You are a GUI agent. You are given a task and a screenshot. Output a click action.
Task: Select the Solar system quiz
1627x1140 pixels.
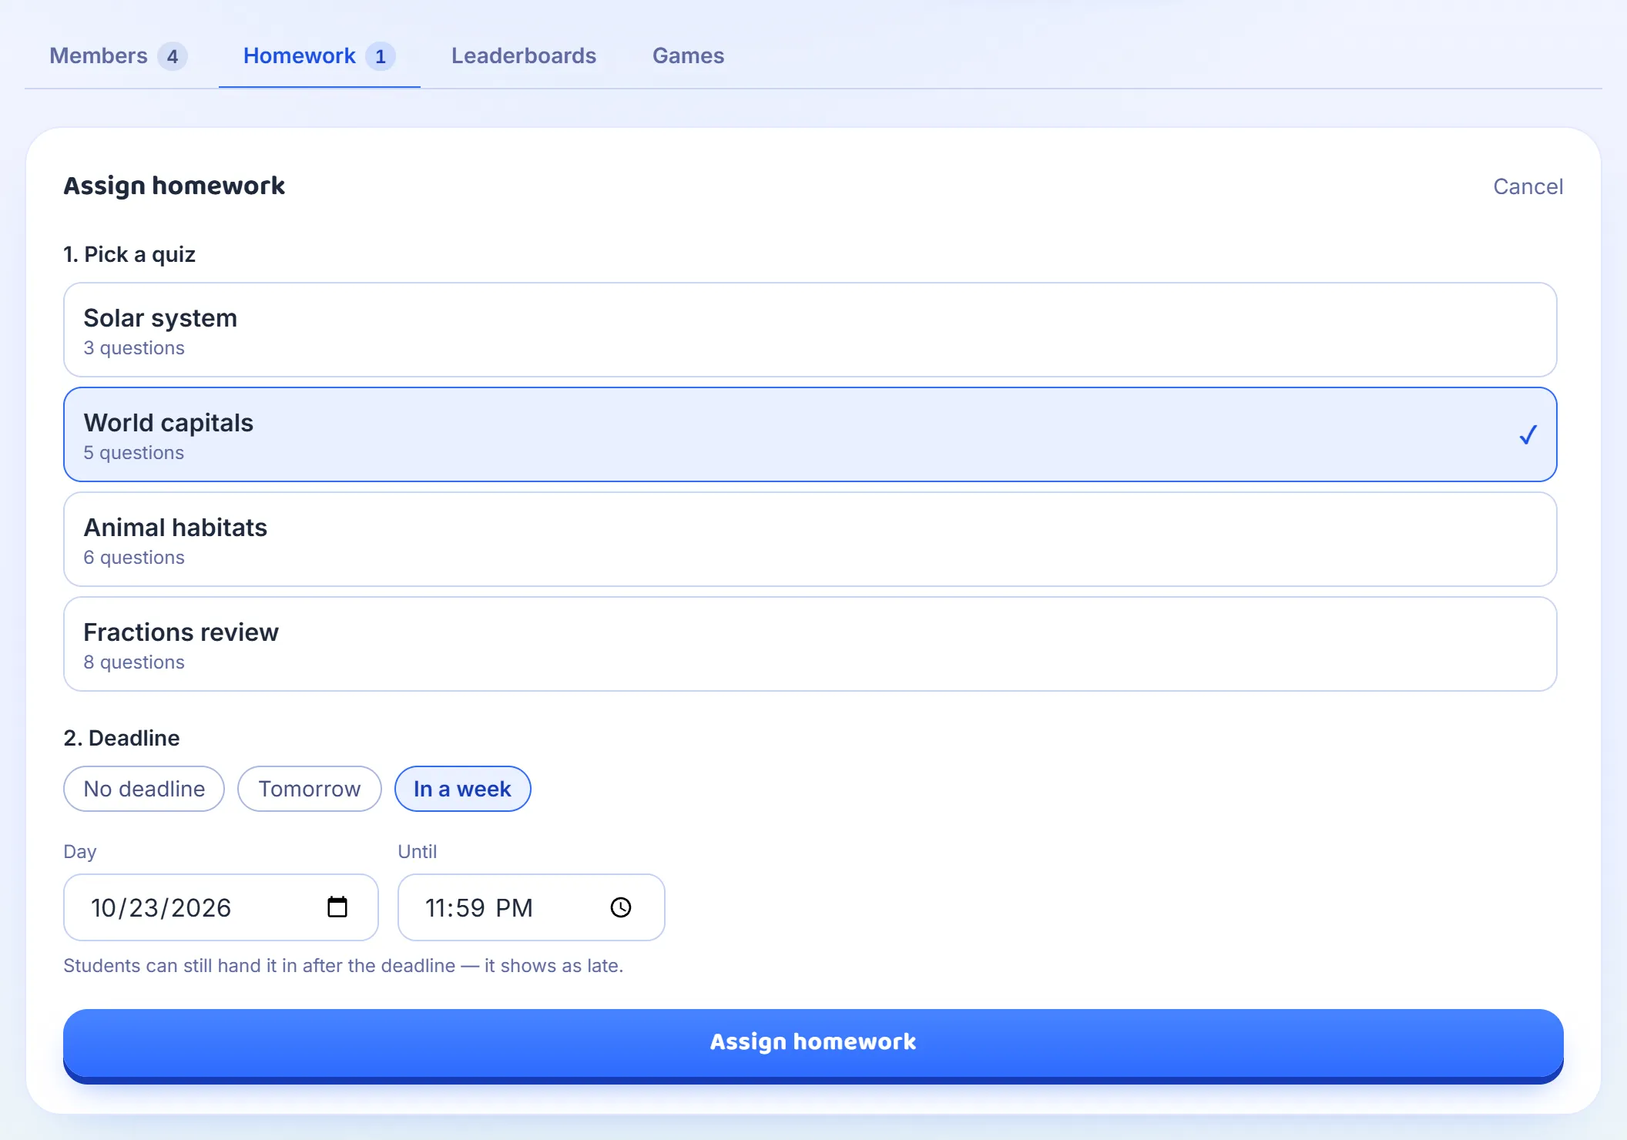point(810,330)
